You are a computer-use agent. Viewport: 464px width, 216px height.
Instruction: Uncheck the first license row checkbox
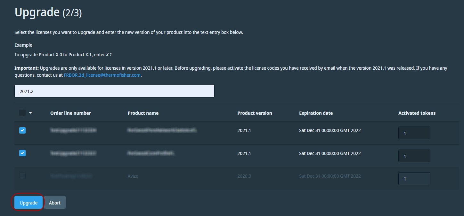coord(22,130)
